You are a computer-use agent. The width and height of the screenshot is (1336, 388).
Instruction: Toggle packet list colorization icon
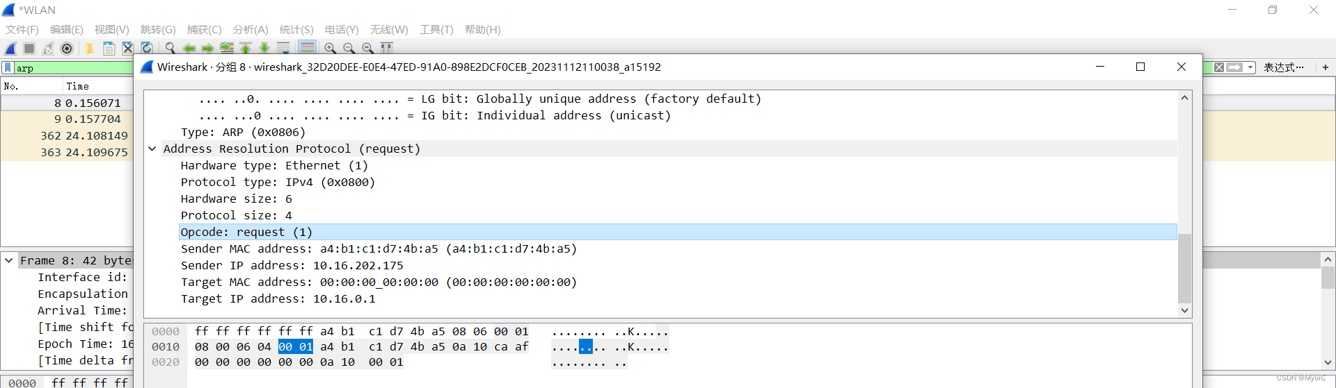click(307, 49)
